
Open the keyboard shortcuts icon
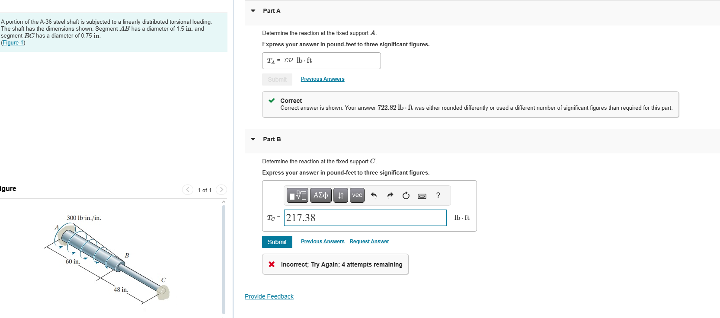pyautogui.click(x=422, y=195)
